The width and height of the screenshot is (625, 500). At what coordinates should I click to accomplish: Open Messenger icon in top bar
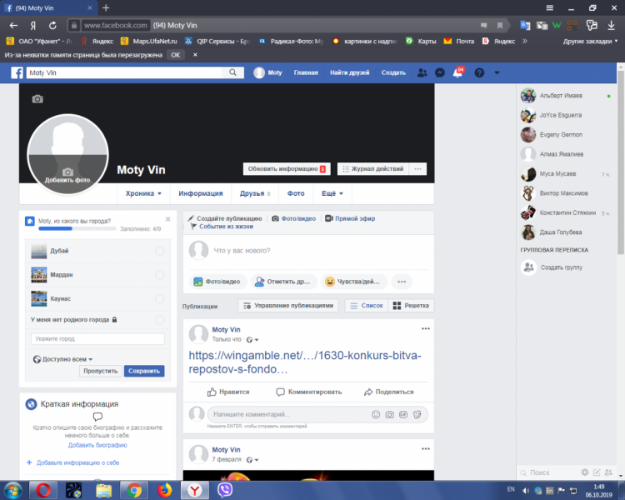coord(440,72)
